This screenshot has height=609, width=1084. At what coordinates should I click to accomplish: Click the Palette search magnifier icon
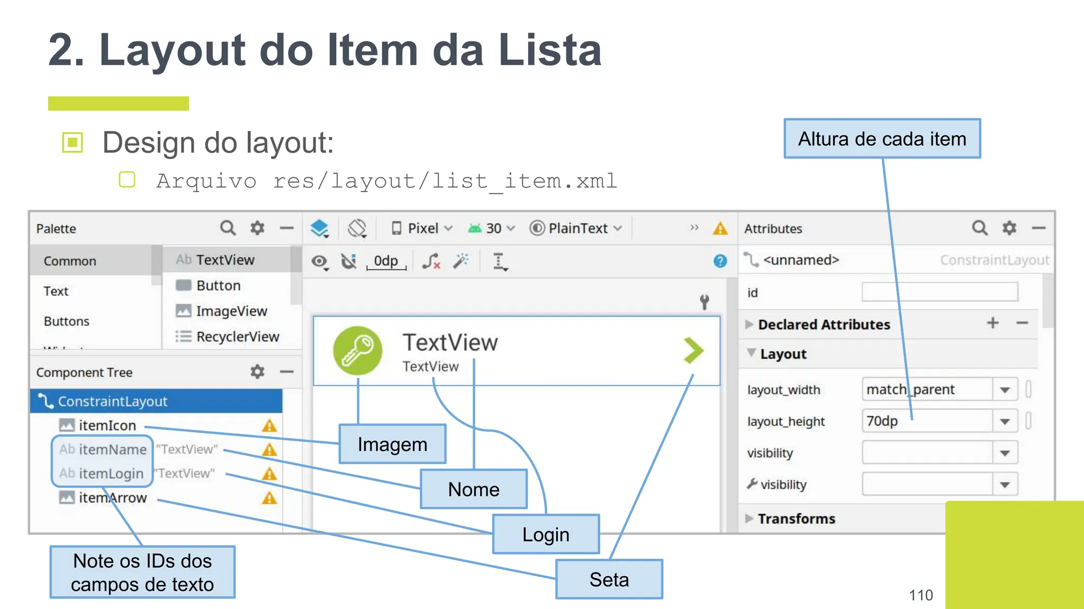[228, 228]
